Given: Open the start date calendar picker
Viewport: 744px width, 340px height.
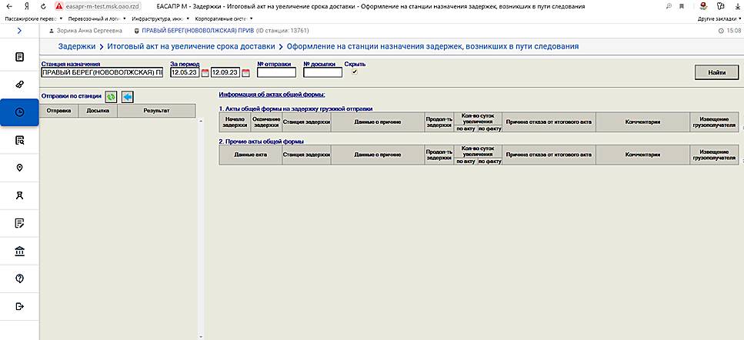Looking at the screenshot, I should [205, 73].
